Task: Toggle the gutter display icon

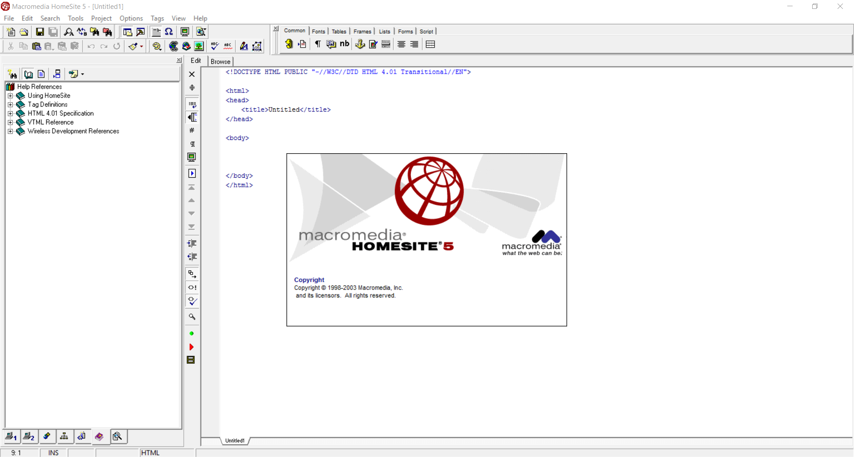Action: (192, 117)
